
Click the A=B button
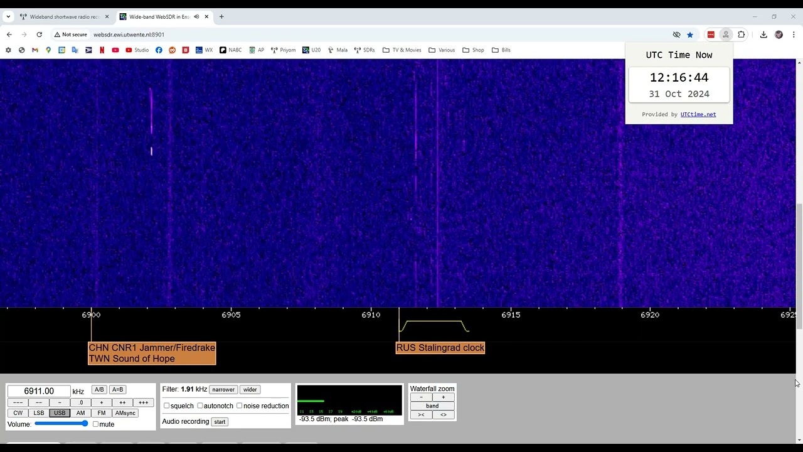[x=117, y=390]
